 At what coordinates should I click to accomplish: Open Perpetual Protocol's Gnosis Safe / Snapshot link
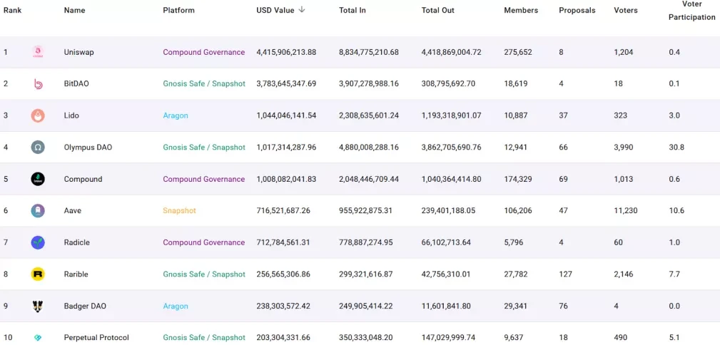coord(204,338)
